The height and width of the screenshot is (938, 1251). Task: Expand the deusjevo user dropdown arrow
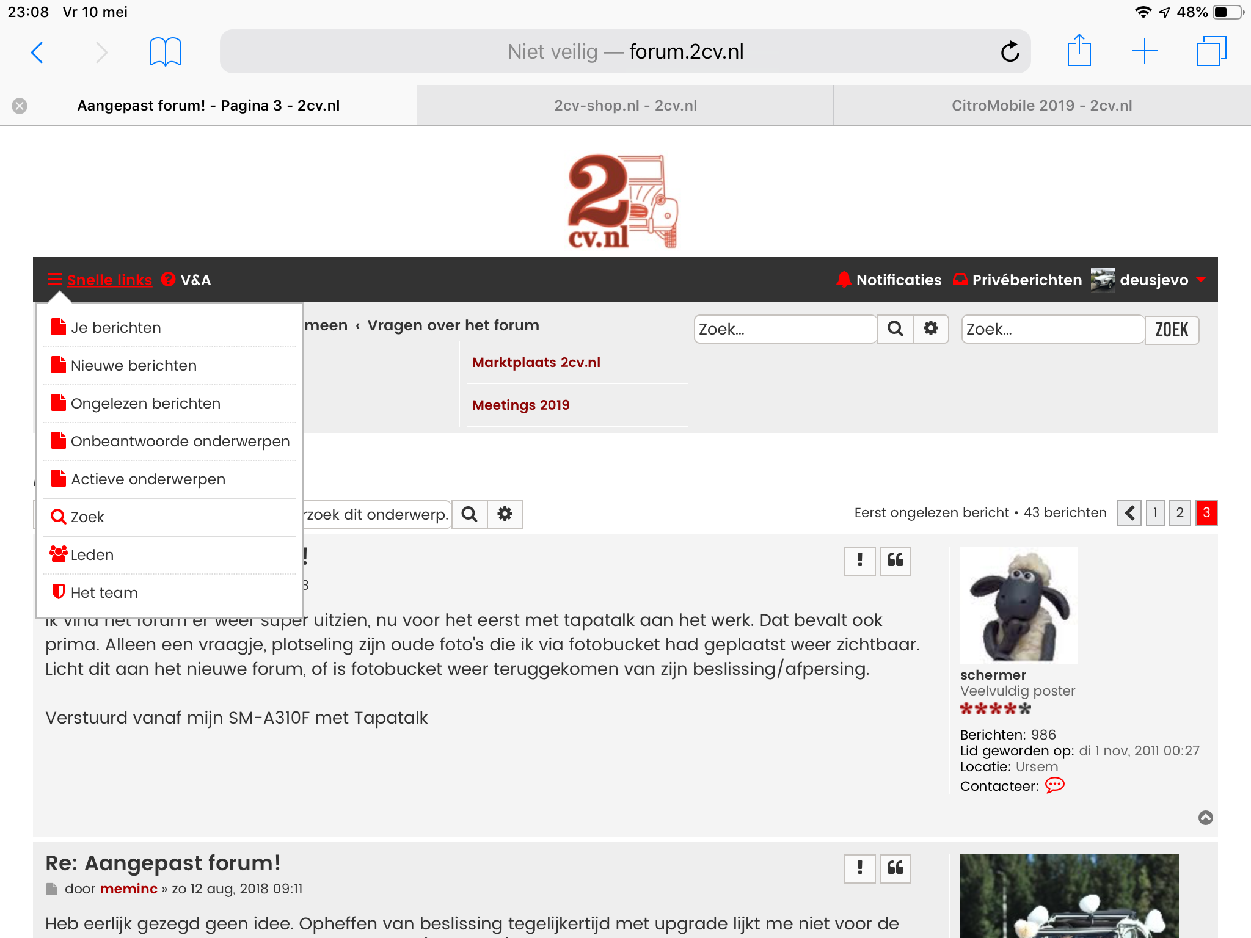[1200, 280]
